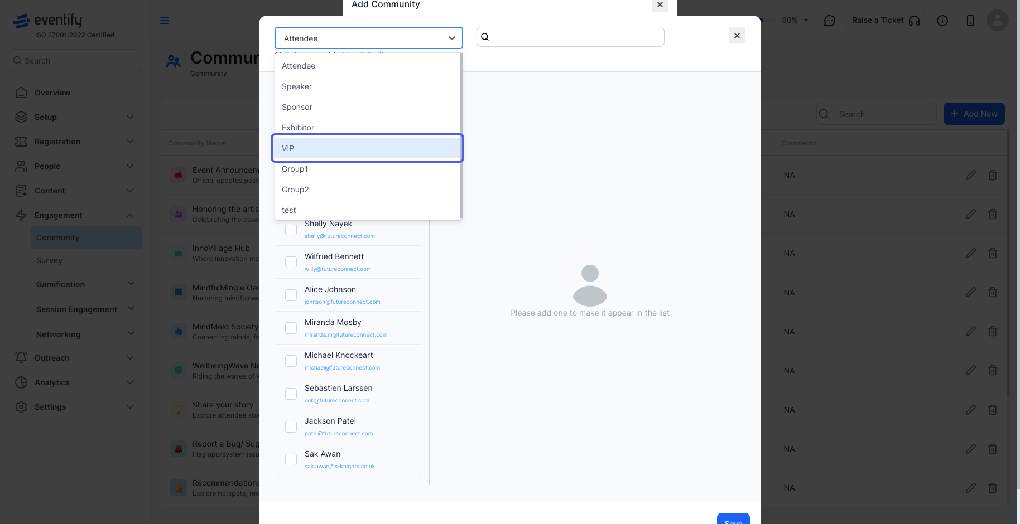The image size is (1020, 524).
Task: Edit InnoVillage Hub row pencil
Action: tap(971, 253)
